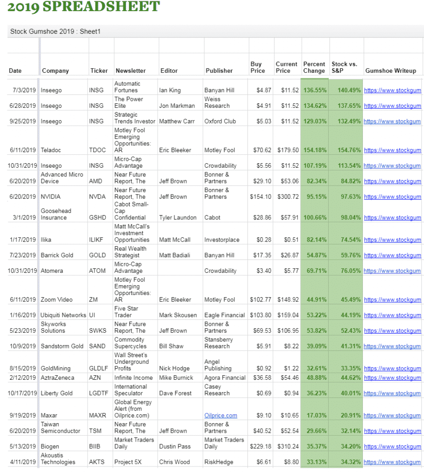The width and height of the screenshot is (424, 472).
Task: Open the writeup link for Ilika row
Action: [392, 240]
